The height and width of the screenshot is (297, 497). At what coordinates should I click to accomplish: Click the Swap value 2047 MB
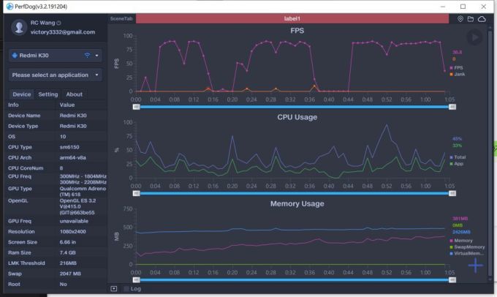(x=70, y=274)
